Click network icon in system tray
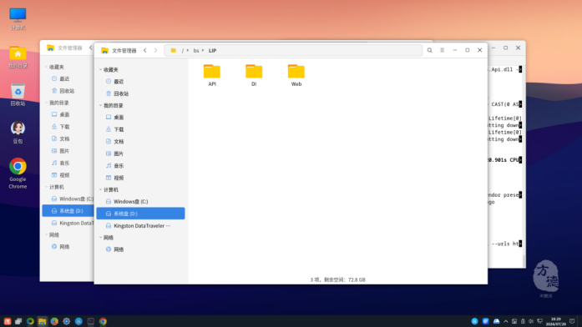The image size is (582, 327). click(539, 321)
